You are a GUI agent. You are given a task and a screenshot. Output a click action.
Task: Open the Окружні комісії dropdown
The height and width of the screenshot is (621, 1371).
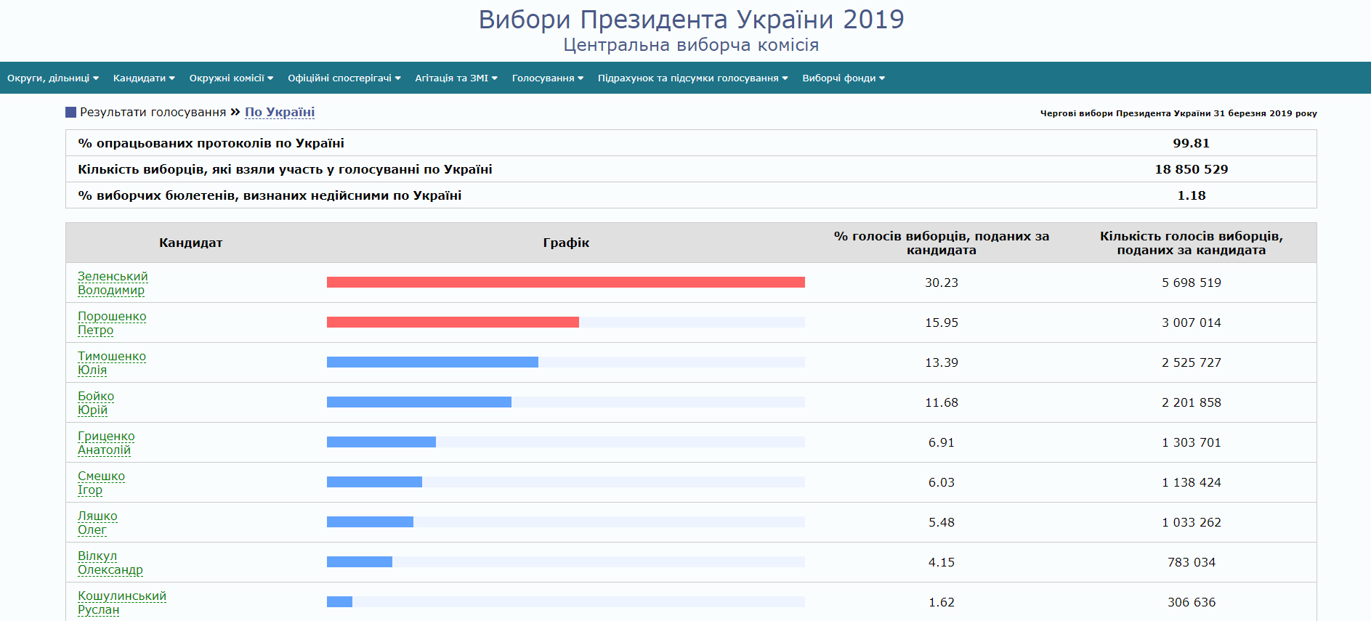[x=231, y=78]
